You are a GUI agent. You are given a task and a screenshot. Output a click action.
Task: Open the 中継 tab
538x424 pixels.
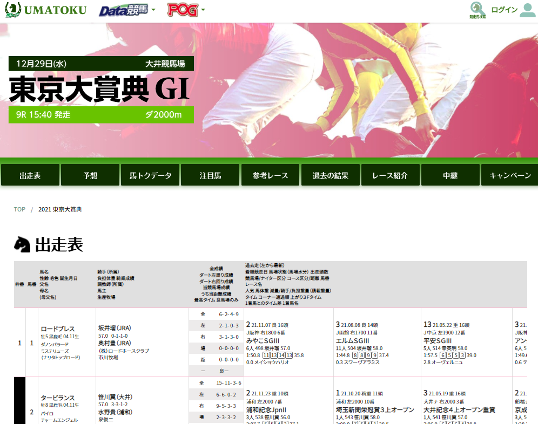[450, 175]
